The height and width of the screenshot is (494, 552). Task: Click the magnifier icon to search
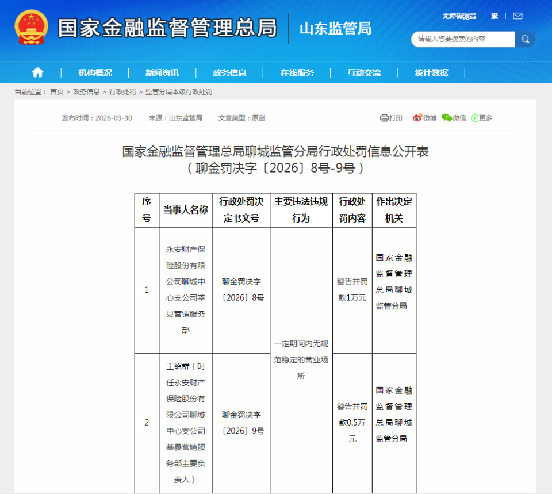(x=524, y=39)
